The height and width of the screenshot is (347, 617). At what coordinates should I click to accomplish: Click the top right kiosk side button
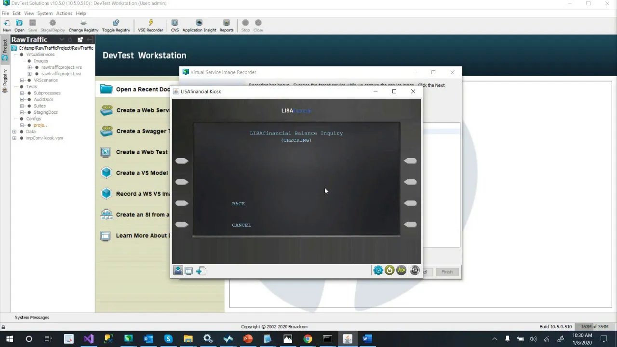point(410,161)
